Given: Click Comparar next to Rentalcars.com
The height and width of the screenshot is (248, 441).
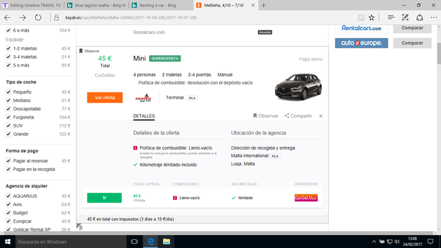Looking at the screenshot, I should (412, 28).
